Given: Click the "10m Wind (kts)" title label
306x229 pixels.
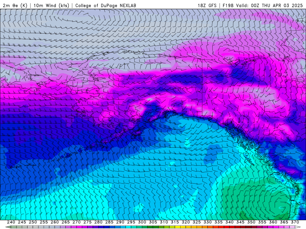Looking at the screenshot, I should coord(51,5).
